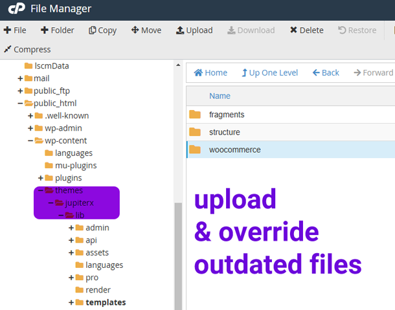Select jupiterx folder in tree
The height and width of the screenshot is (310, 395).
(80, 203)
